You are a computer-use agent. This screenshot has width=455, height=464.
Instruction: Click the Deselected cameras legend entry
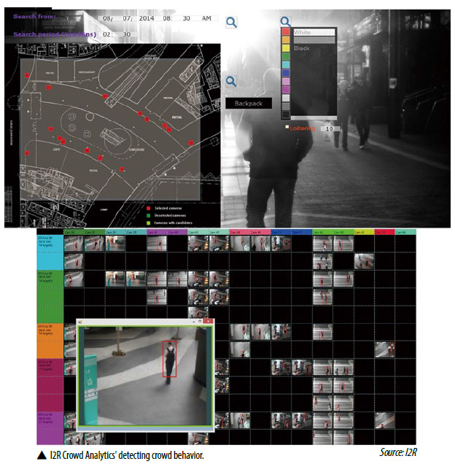coord(166,215)
